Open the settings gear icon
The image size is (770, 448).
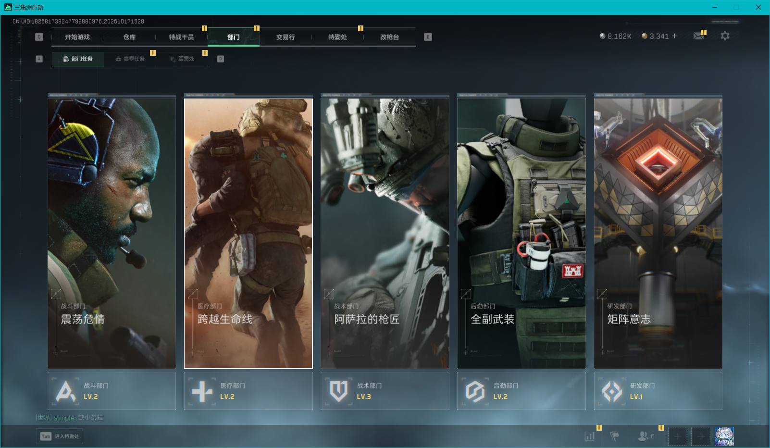(x=725, y=36)
